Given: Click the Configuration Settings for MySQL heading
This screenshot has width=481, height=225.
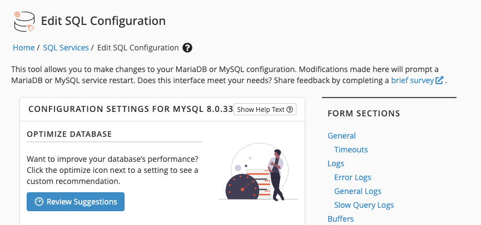Looking at the screenshot, I should pos(130,109).
